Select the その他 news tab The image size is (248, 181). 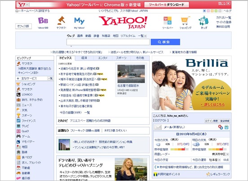coord(140,58)
